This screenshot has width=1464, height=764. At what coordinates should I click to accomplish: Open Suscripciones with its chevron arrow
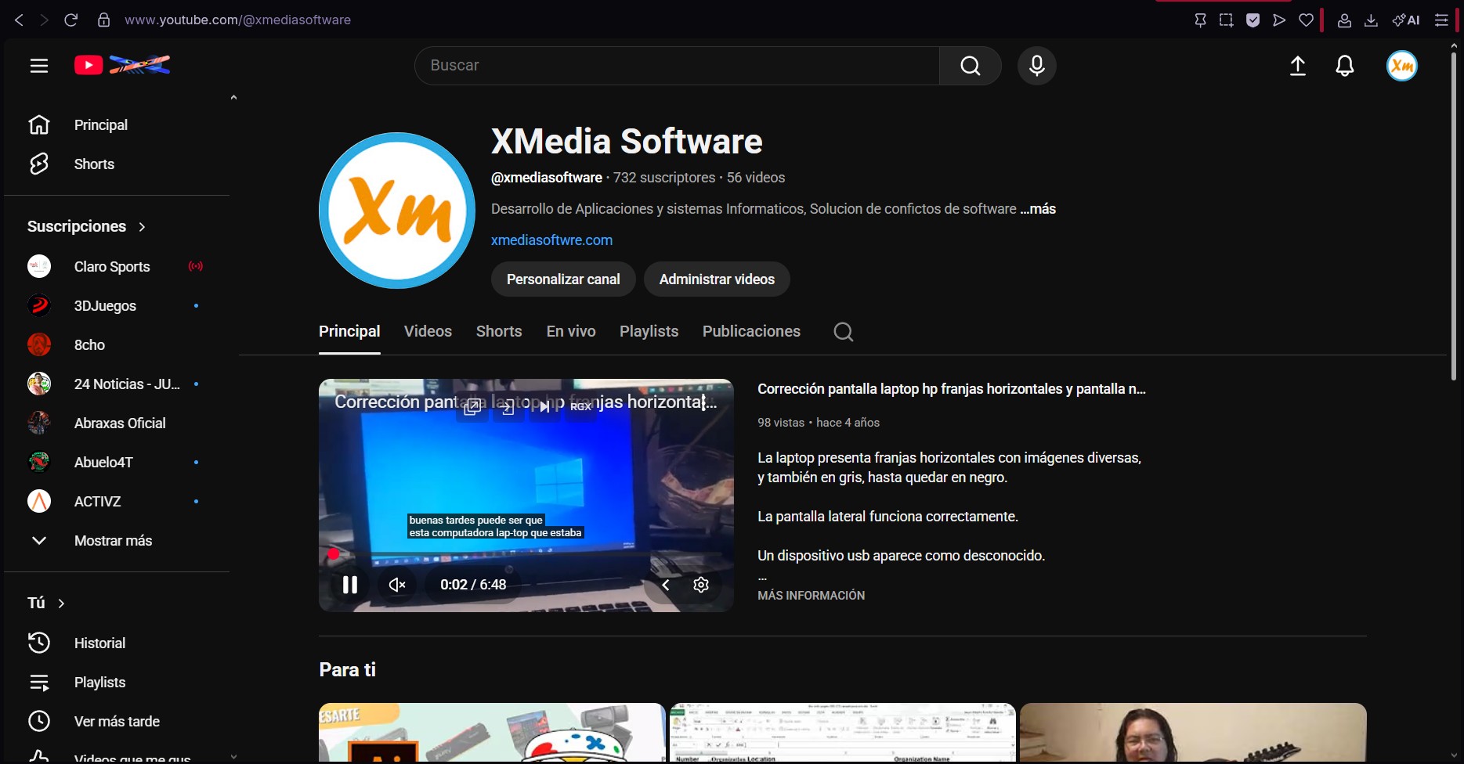[x=142, y=226]
